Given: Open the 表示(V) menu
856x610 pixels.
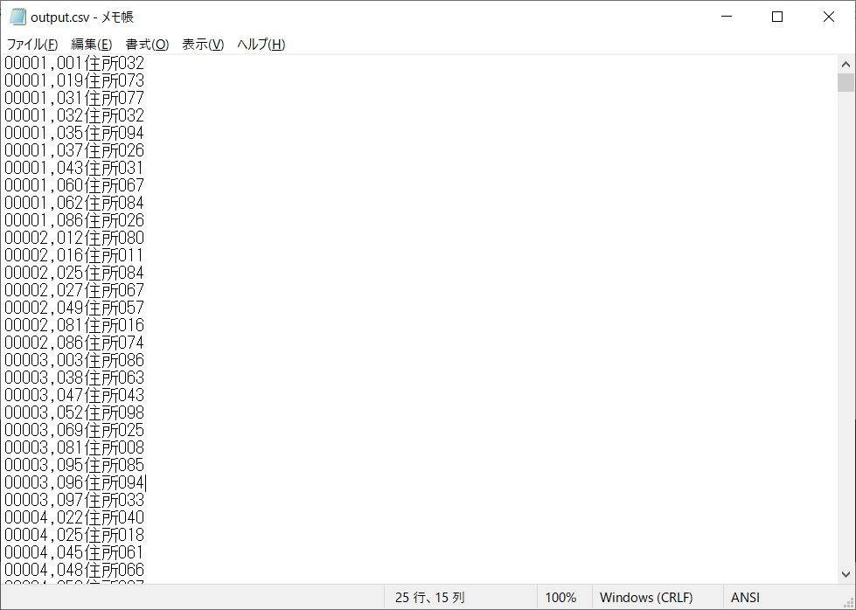Looking at the screenshot, I should [x=203, y=45].
